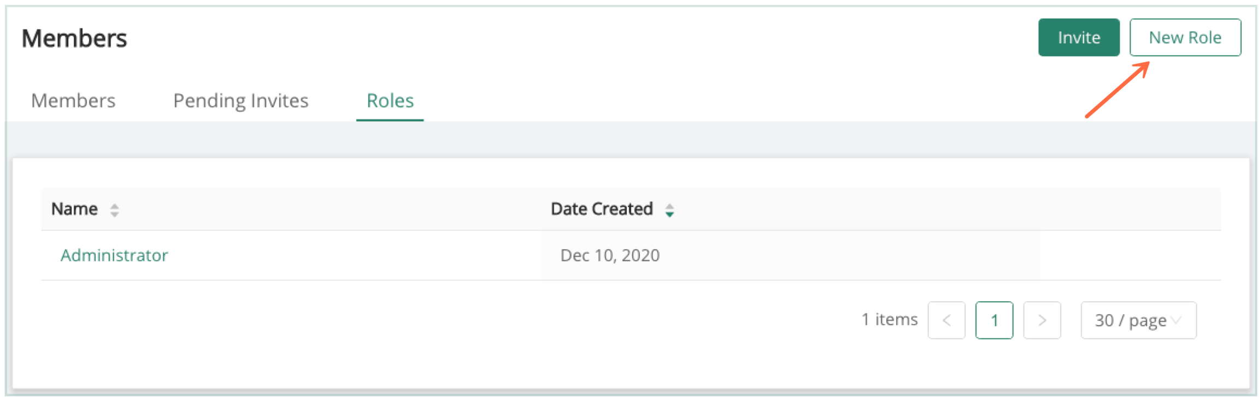
Task: Click the Dec 10, 2020 date cell
Action: pos(610,255)
